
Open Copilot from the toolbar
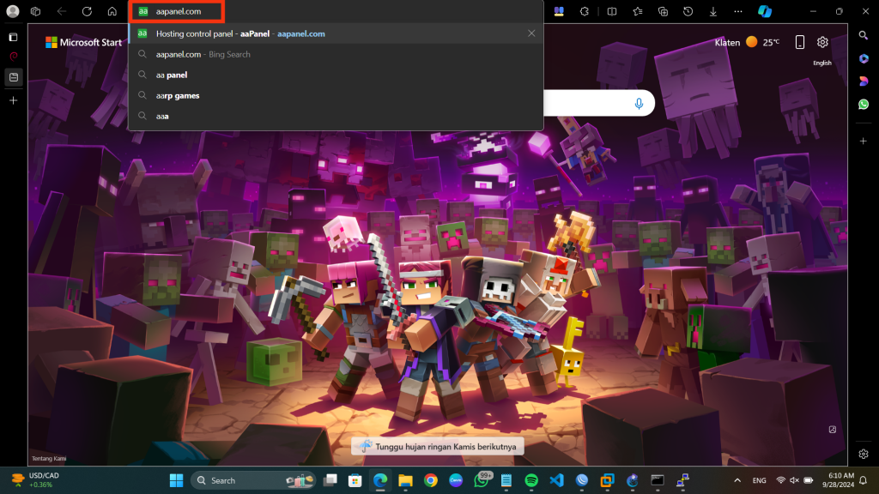click(x=764, y=11)
